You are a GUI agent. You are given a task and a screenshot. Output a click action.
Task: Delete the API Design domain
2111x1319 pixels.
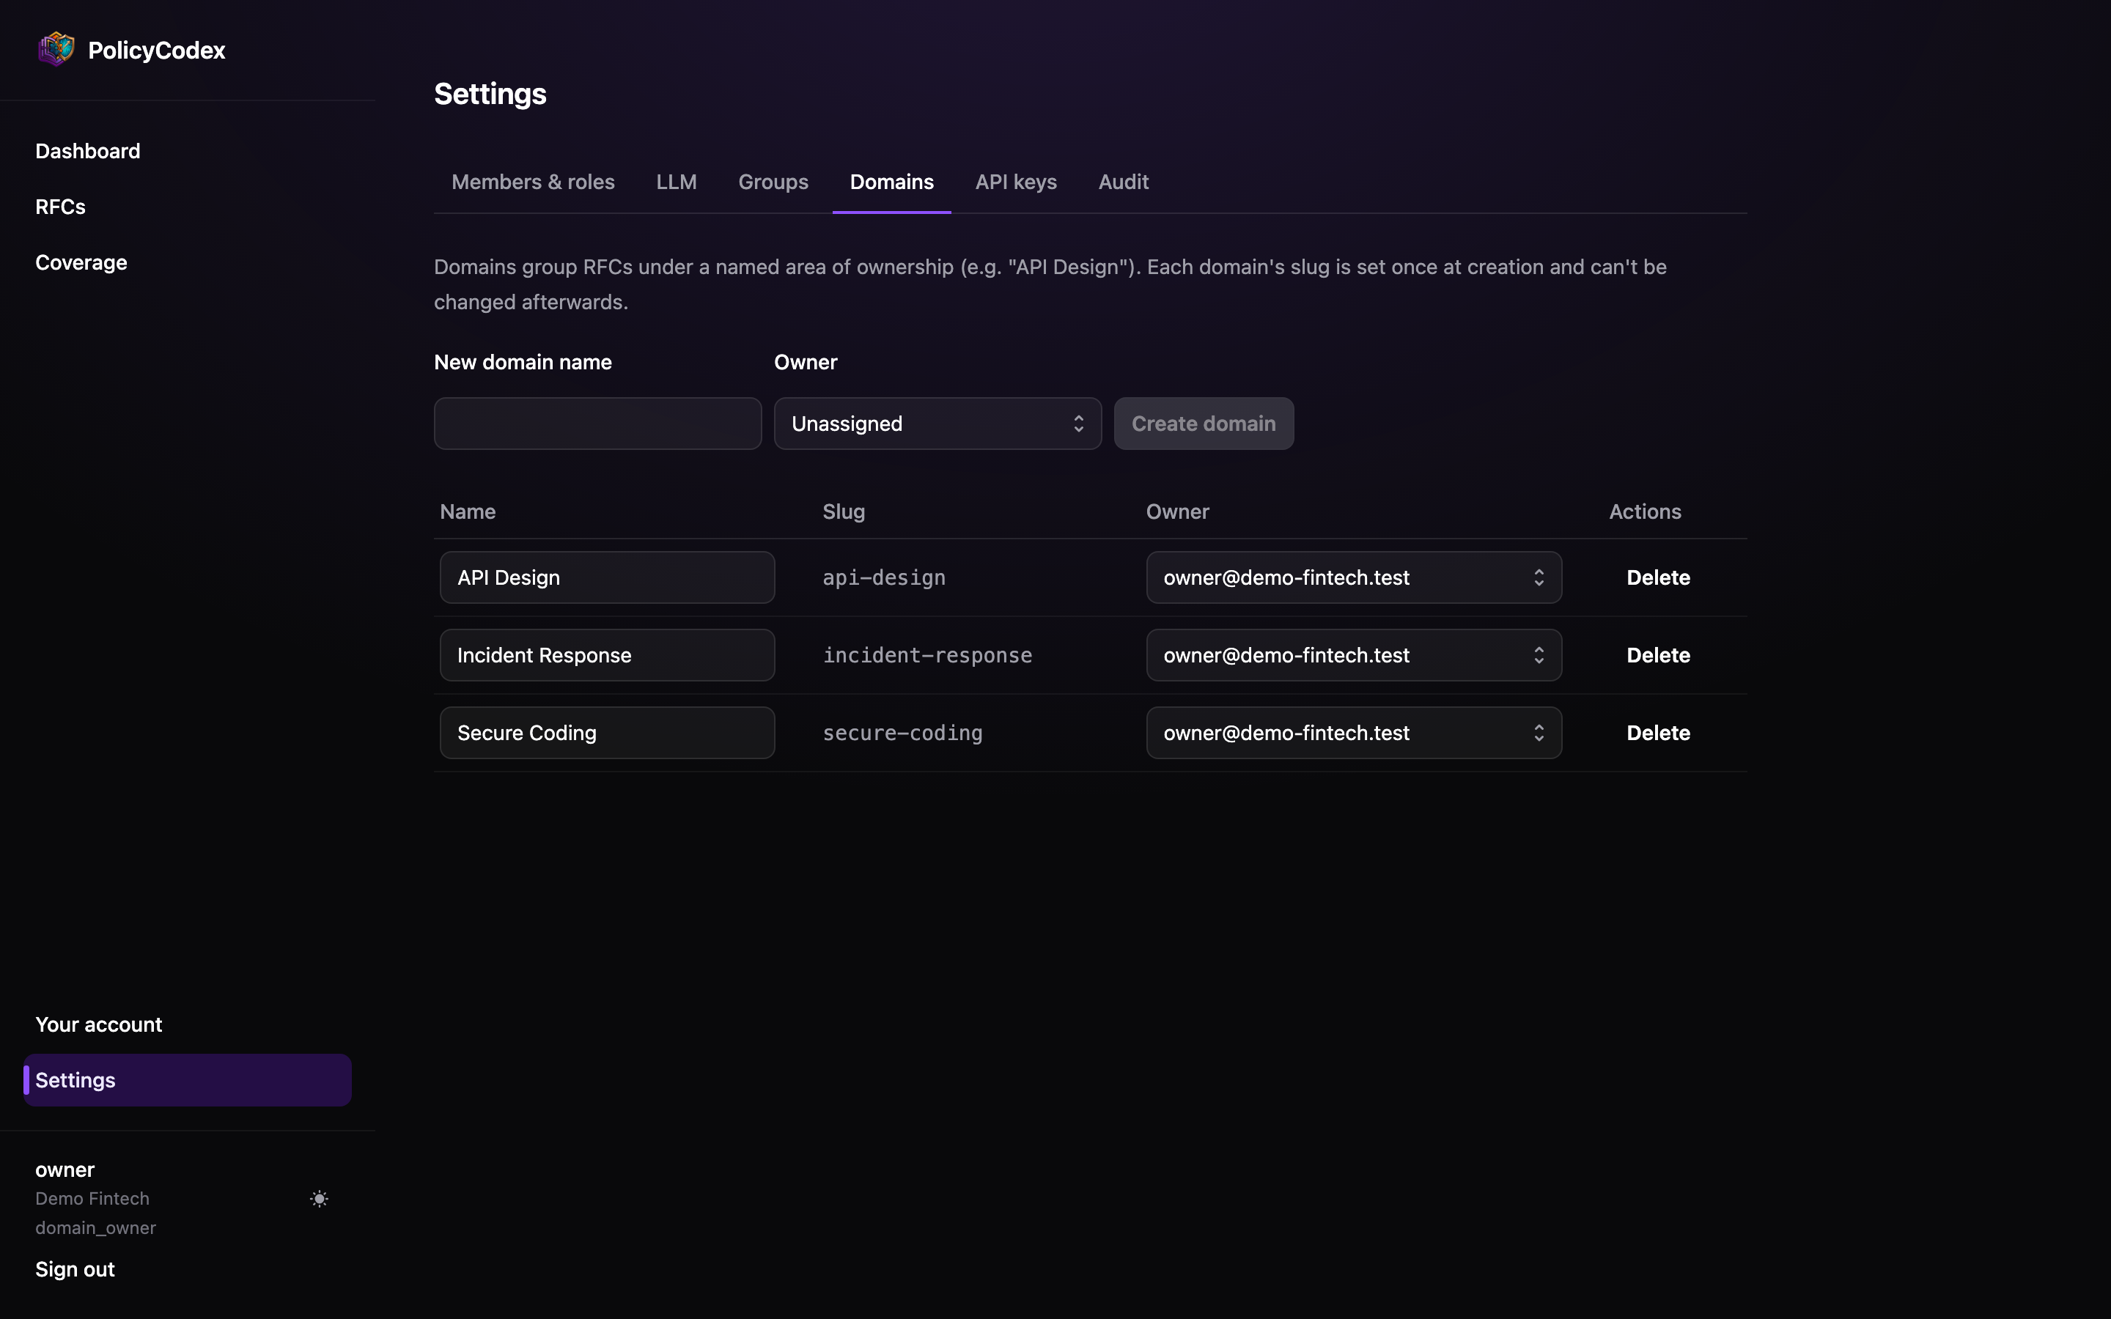coord(1658,577)
